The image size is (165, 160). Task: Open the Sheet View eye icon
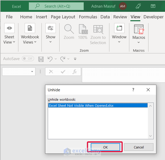(9, 28)
